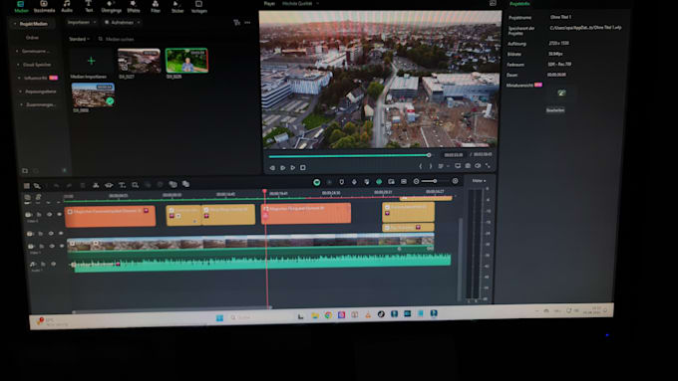
Task: Open the Effekte tab
Action: (134, 7)
